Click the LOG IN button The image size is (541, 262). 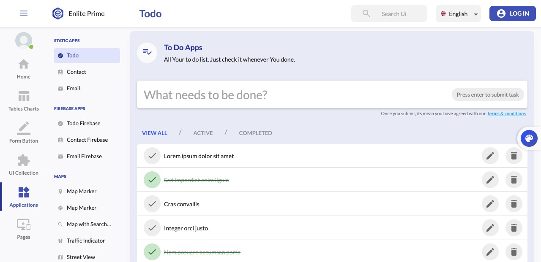pos(512,14)
